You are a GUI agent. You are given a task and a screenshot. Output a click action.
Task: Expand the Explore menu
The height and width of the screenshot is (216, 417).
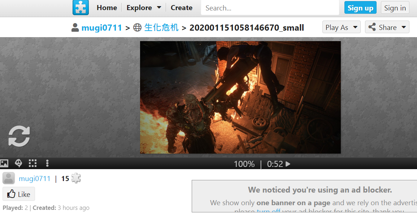click(x=144, y=8)
